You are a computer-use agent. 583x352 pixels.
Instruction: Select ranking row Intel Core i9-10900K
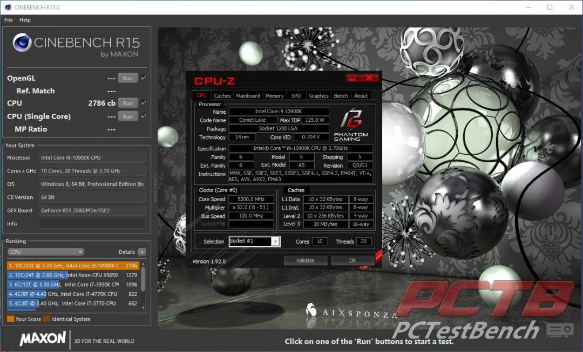pyautogui.click(x=73, y=266)
